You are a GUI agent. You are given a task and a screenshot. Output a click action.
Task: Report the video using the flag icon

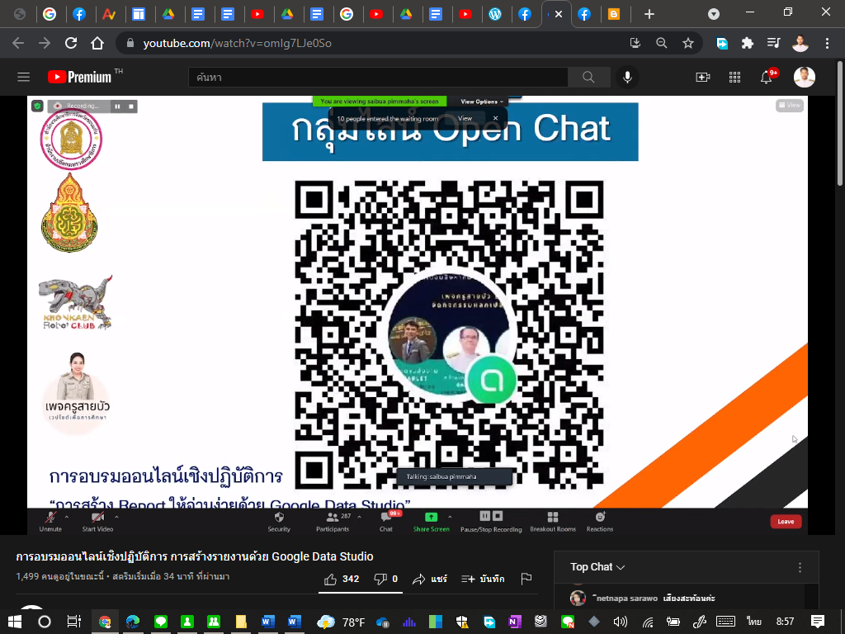pyautogui.click(x=526, y=579)
